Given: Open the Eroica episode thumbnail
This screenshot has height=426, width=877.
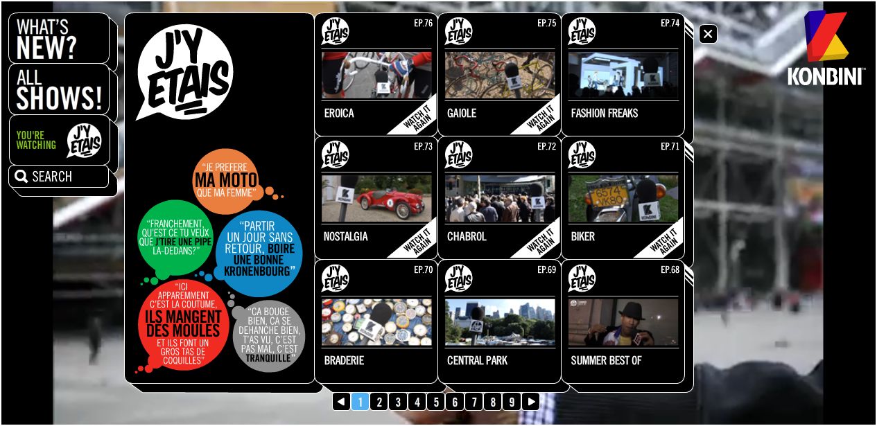Looking at the screenshot, I should tap(376, 75).
